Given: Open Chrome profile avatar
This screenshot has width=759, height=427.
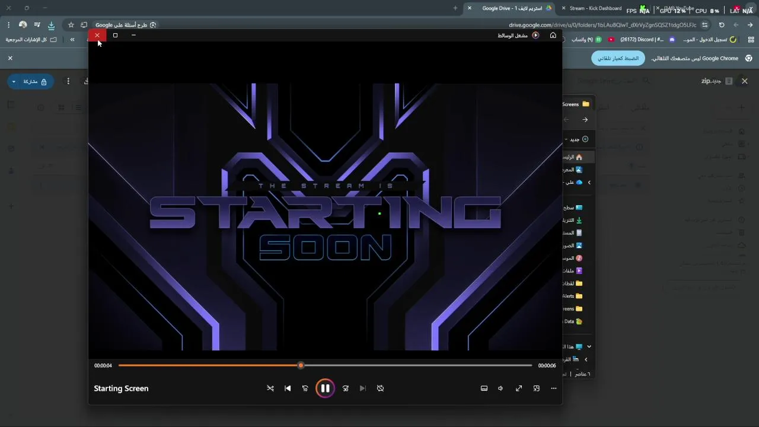Looking at the screenshot, I should 23,25.
